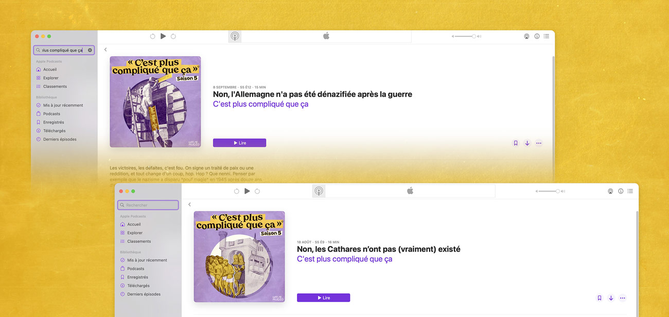669x317 pixels.
Task: Skip forward in the top window toolbar
Action: coord(173,37)
